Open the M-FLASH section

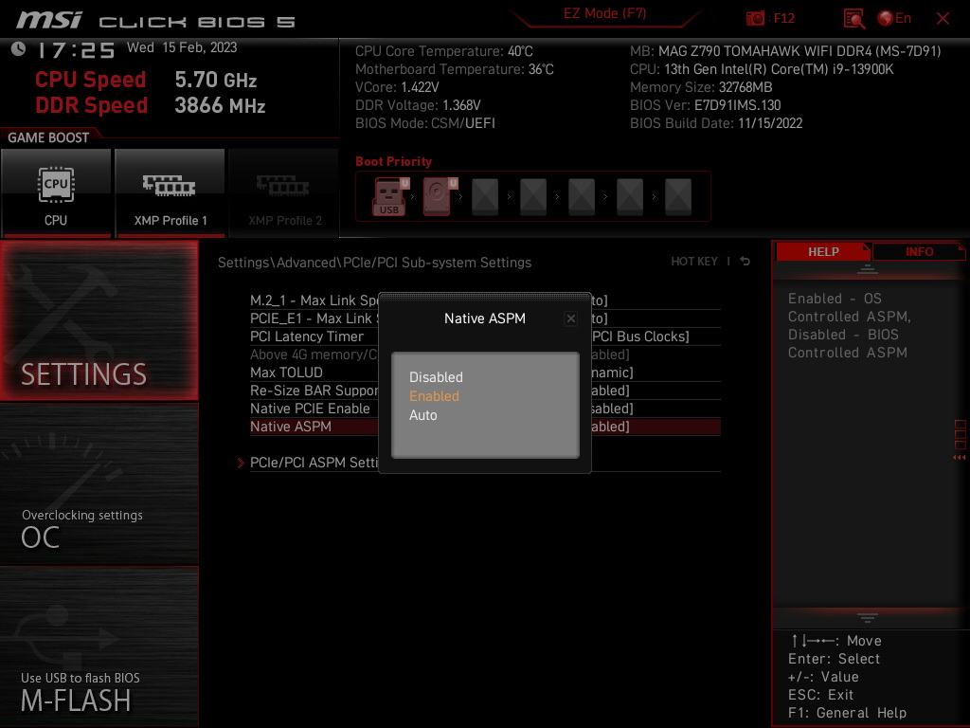(99, 646)
